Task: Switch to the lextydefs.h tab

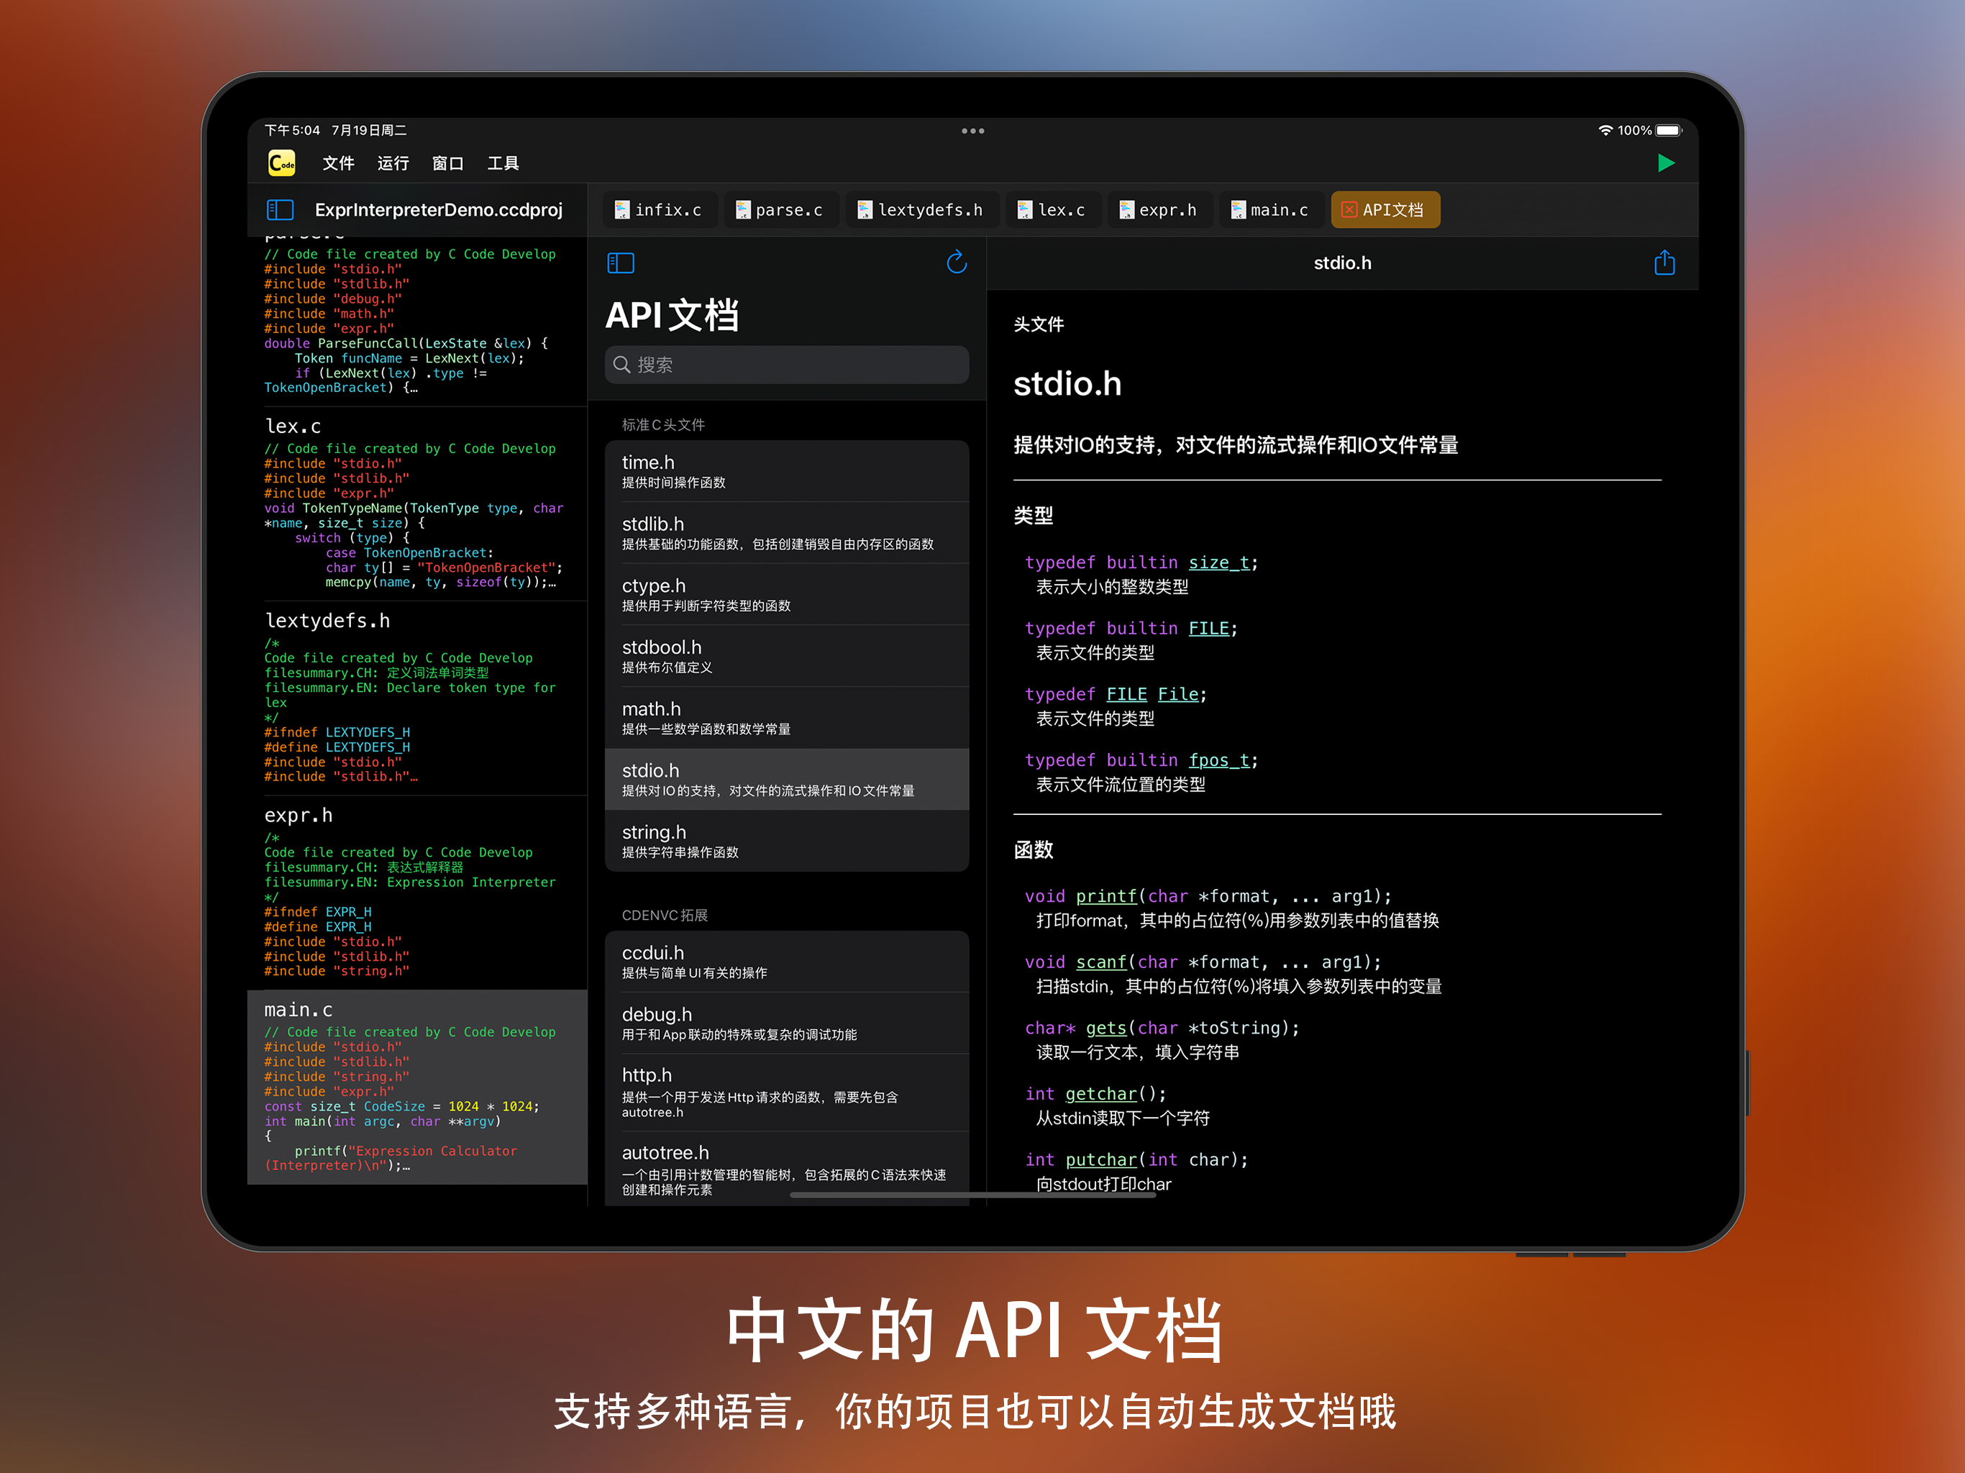Action: 921,210
